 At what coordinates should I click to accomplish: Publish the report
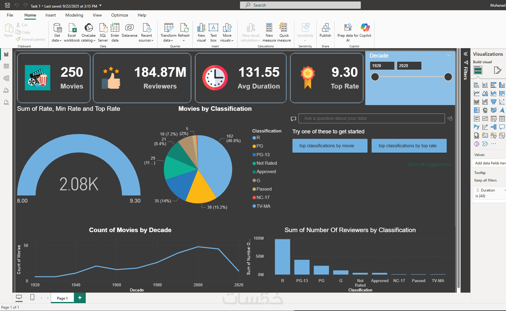tap(325, 30)
